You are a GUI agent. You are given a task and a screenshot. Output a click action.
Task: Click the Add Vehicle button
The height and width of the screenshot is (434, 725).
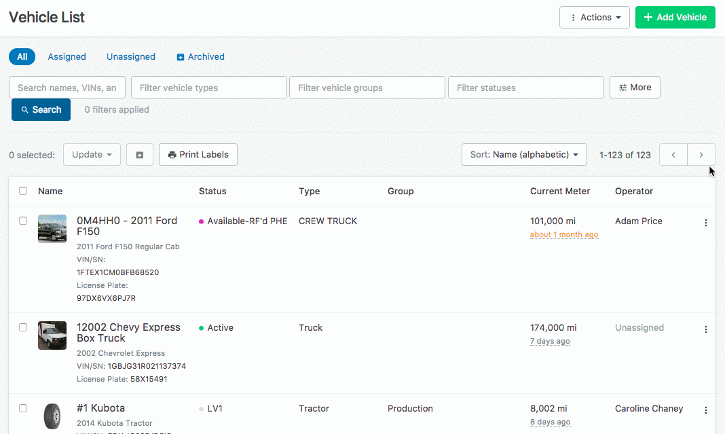pyautogui.click(x=675, y=18)
